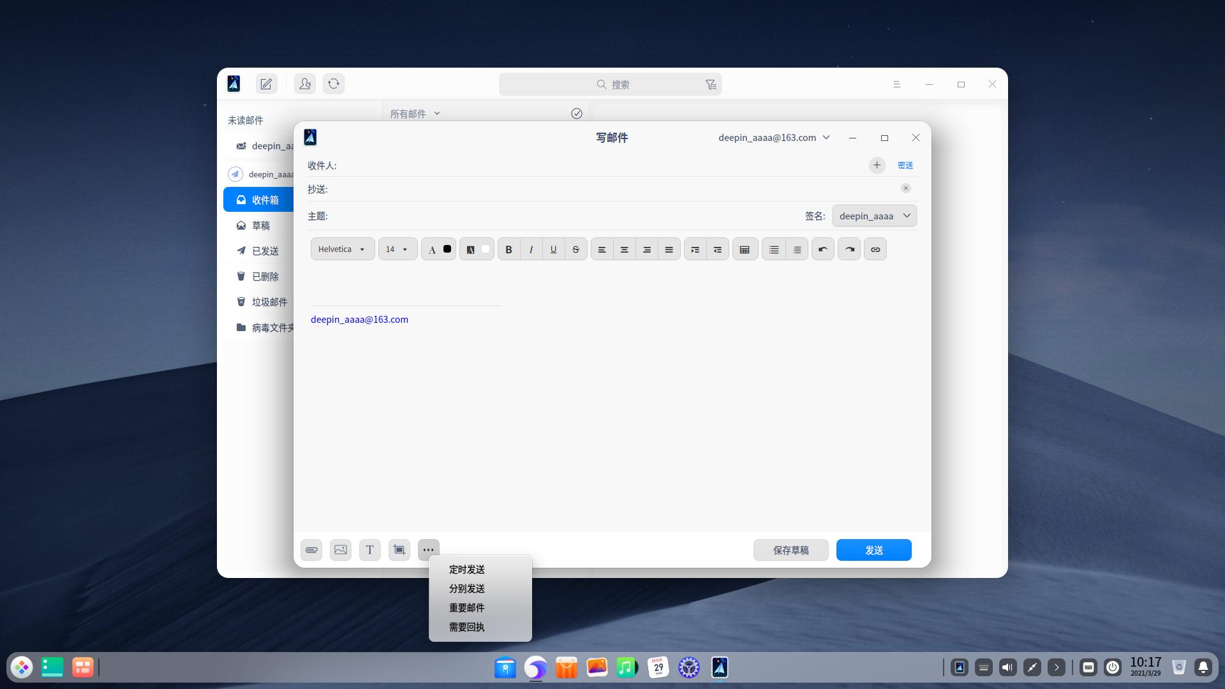Toggle bold formatting
The image size is (1225, 689).
pyautogui.click(x=509, y=249)
